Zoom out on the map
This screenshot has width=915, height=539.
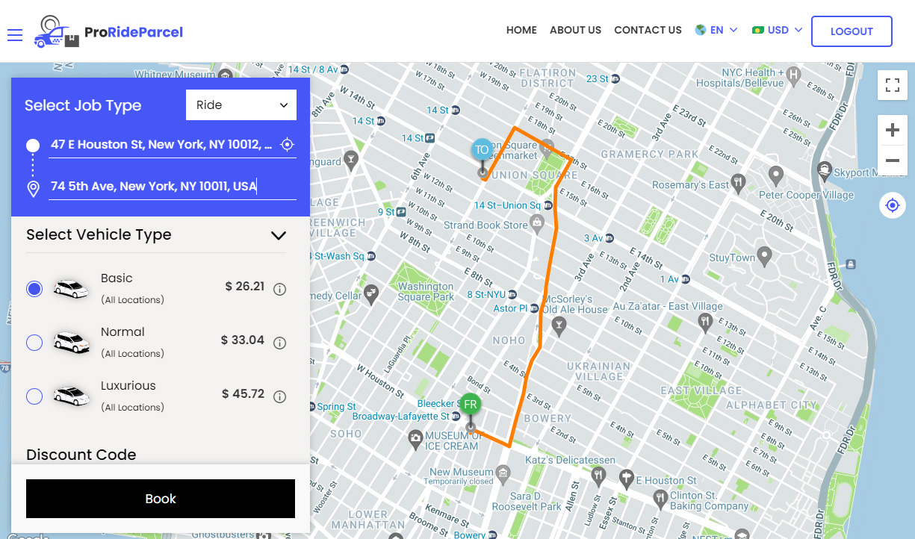892,161
